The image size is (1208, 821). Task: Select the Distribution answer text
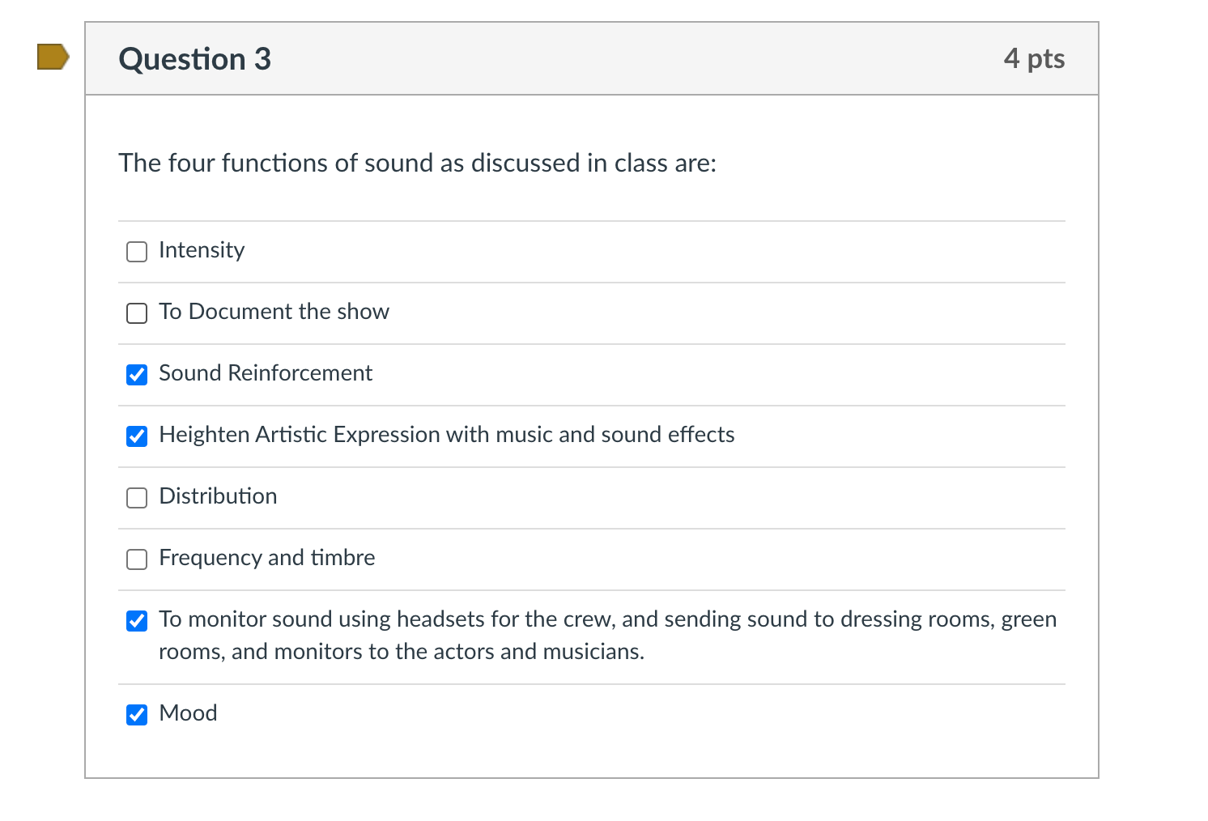[x=218, y=496]
